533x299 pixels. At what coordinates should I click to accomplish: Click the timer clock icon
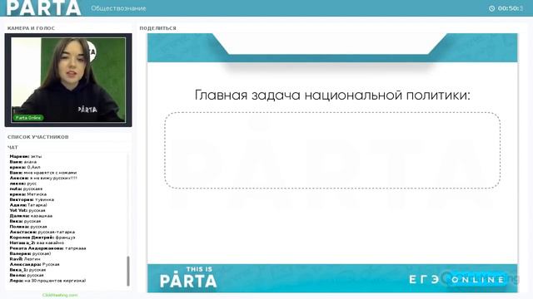[491, 8]
